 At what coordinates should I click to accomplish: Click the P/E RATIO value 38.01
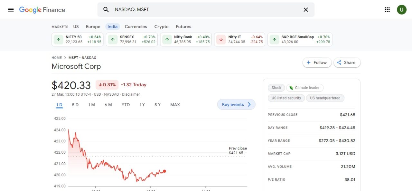(x=350, y=179)
